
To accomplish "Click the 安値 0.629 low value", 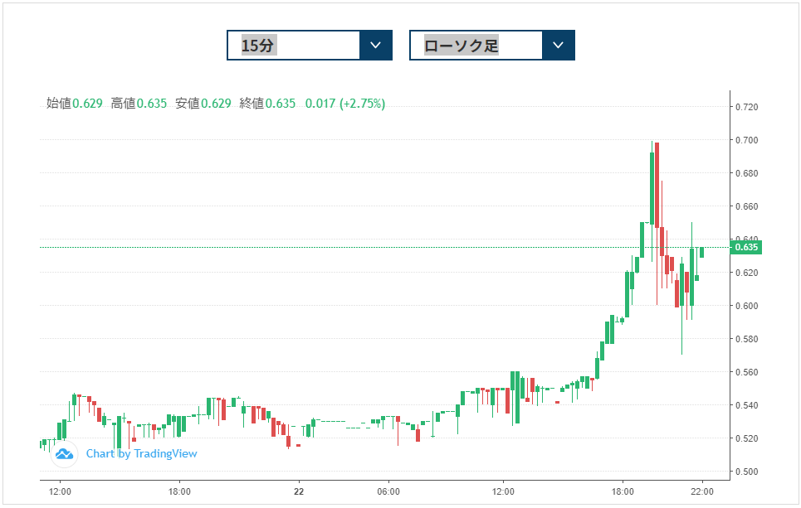I will click(203, 104).
